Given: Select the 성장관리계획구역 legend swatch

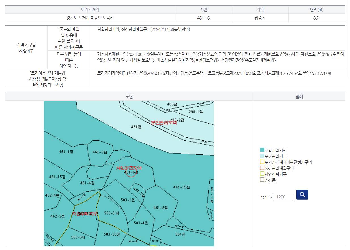Looking at the screenshot, I should click(262, 168).
